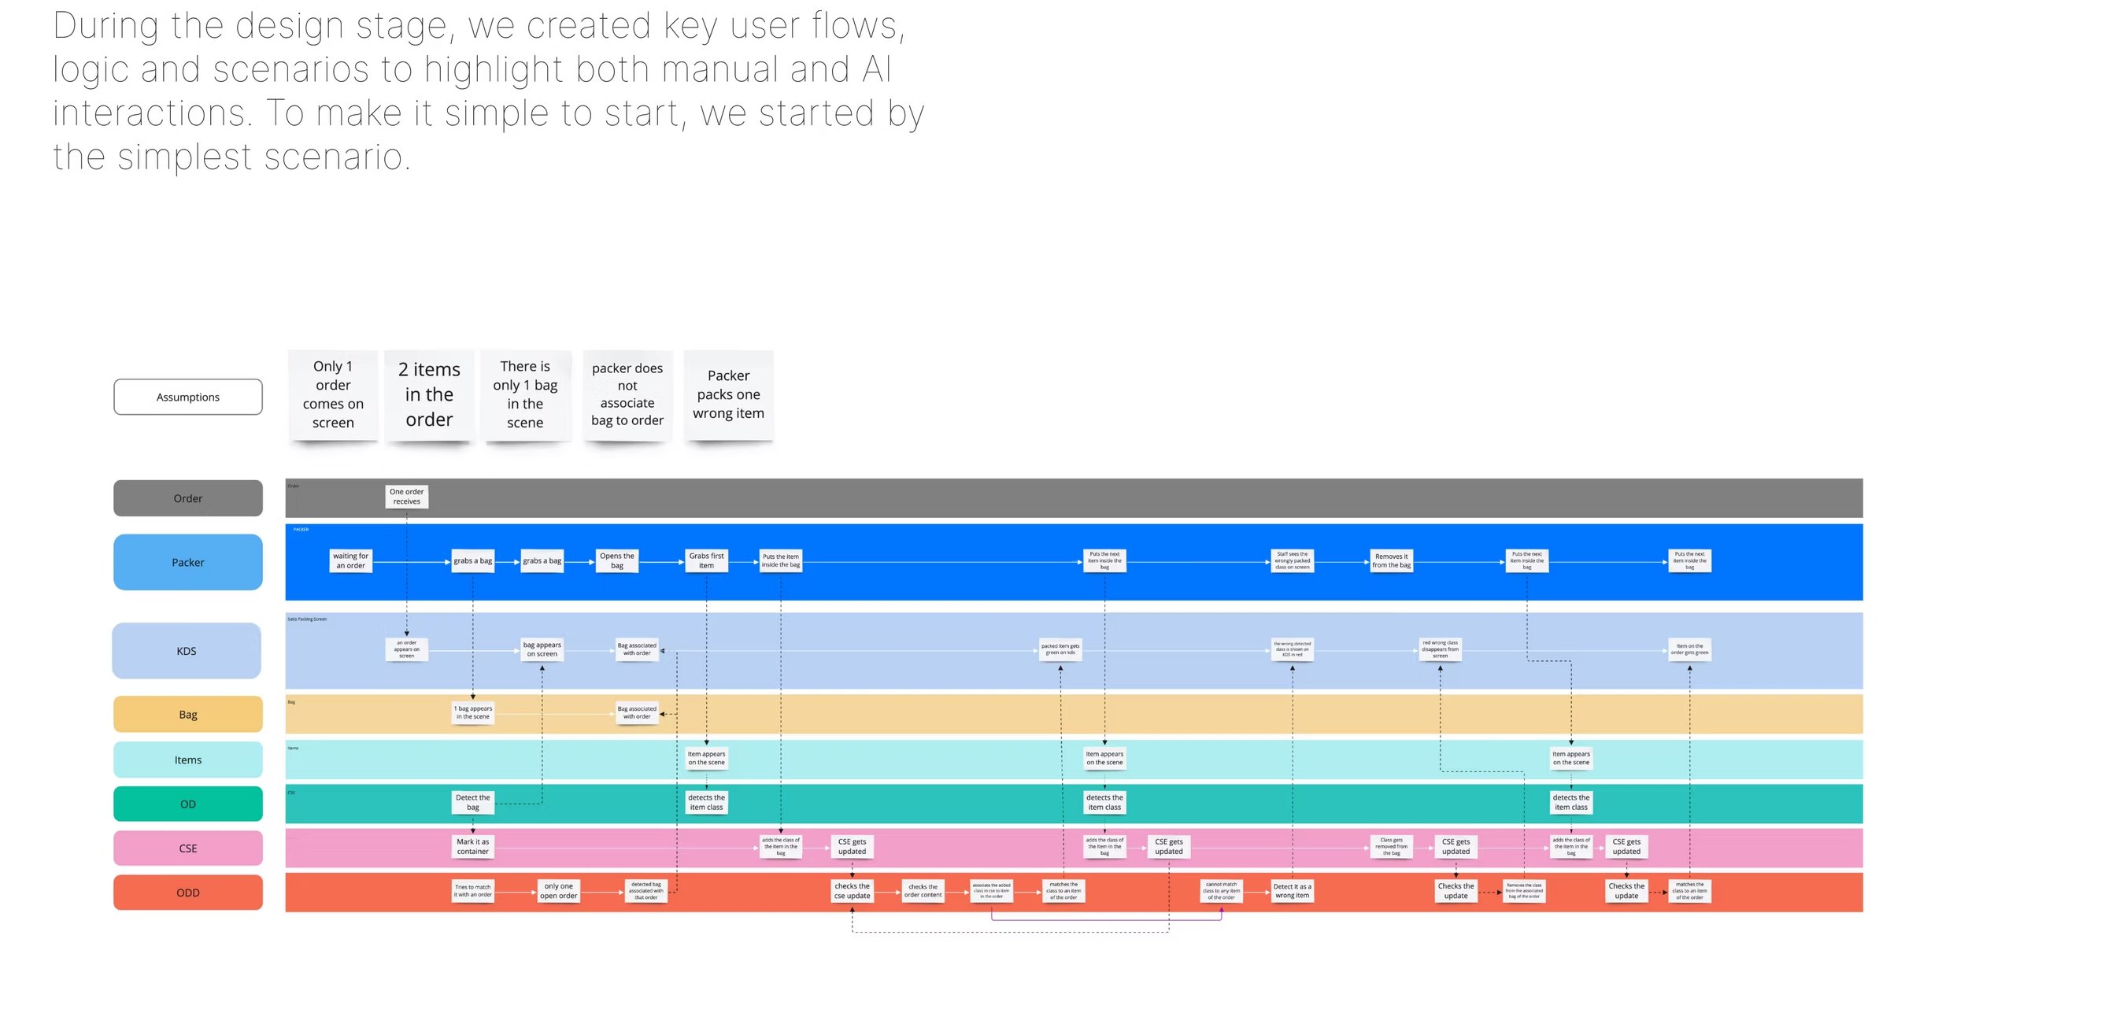This screenshot has height=1024, width=2112.
Task: Select 'red wrong class disappears from screen' node
Action: tap(1440, 650)
